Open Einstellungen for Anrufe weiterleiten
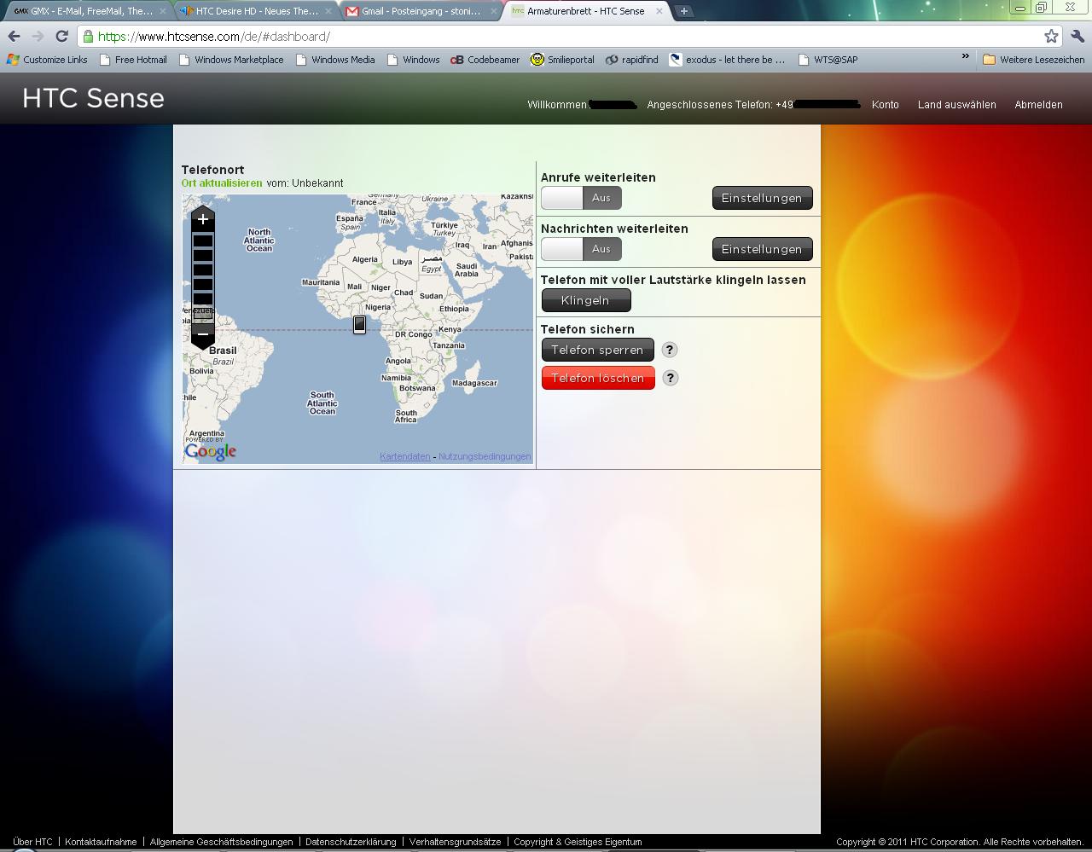Image resolution: width=1092 pixels, height=852 pixels. [762, 198]
